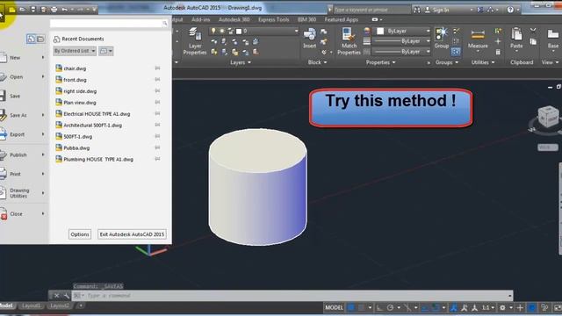Expand the Block panel
This screenshot has height=316, width=562.
(318, 62)
